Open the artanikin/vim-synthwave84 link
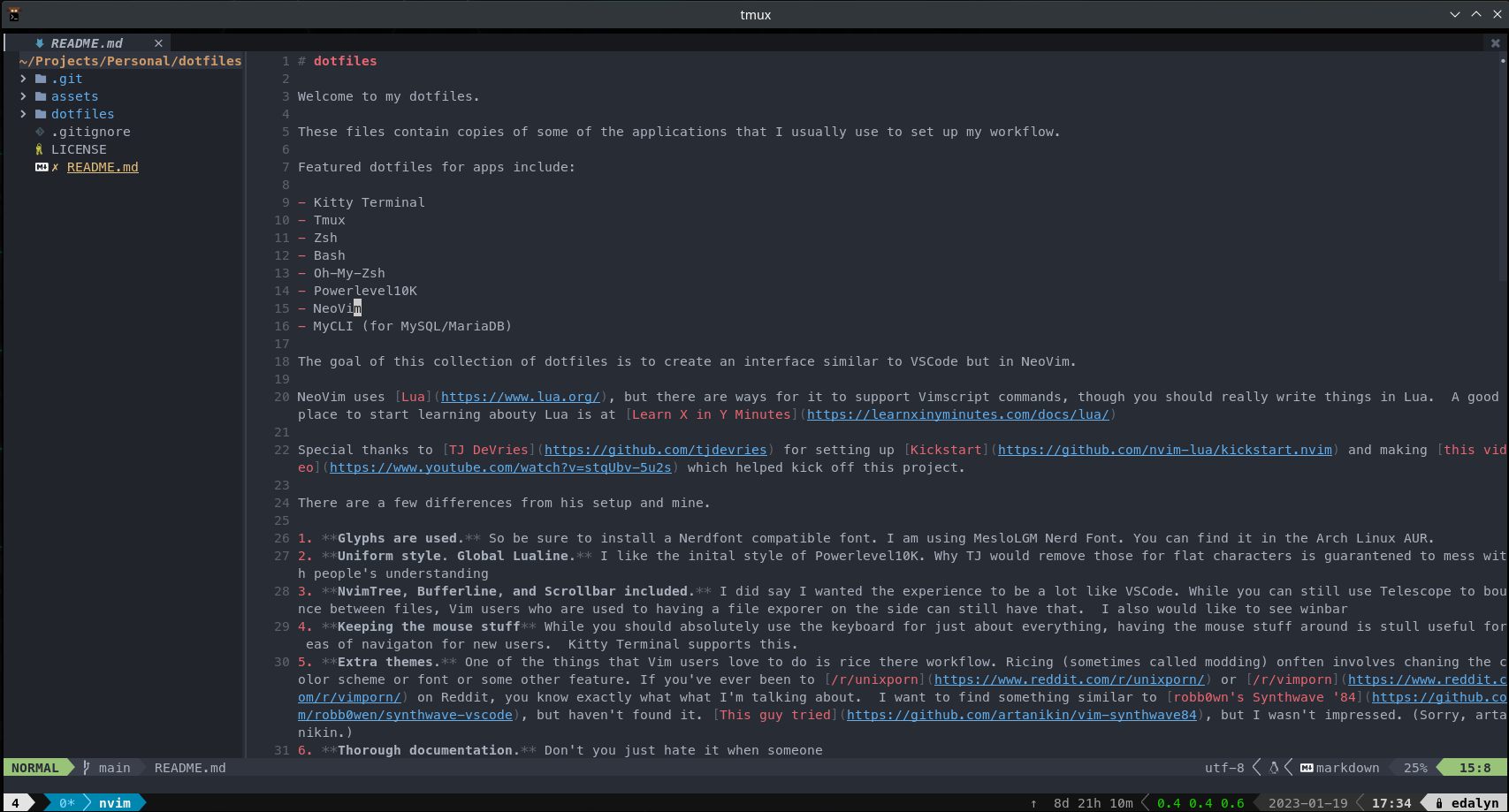Screen dimensions: 1509x812 (1022, 715)
